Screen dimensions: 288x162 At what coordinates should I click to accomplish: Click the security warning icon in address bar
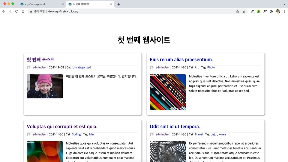[31, 11]
